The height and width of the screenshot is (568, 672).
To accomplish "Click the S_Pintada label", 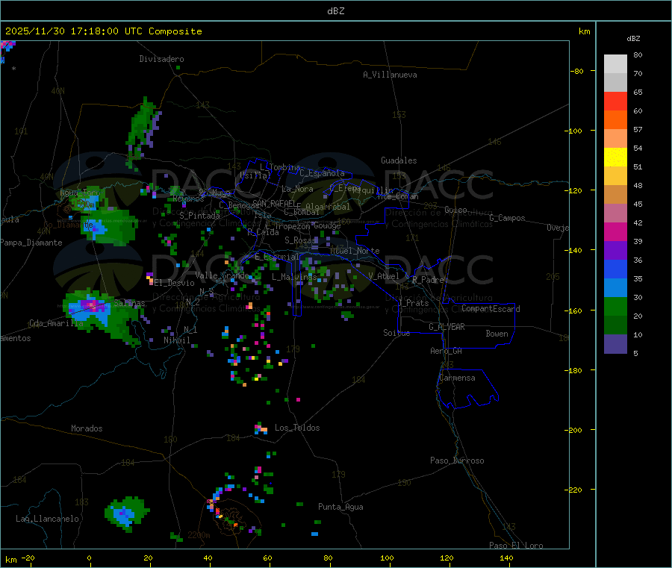I will [x=199, y=216].
